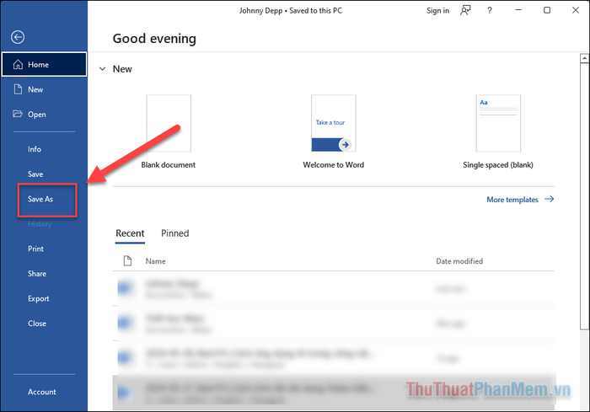The height and width of the screenshot is (412, 590).
Task: Open the Info page
Action: 35,149
